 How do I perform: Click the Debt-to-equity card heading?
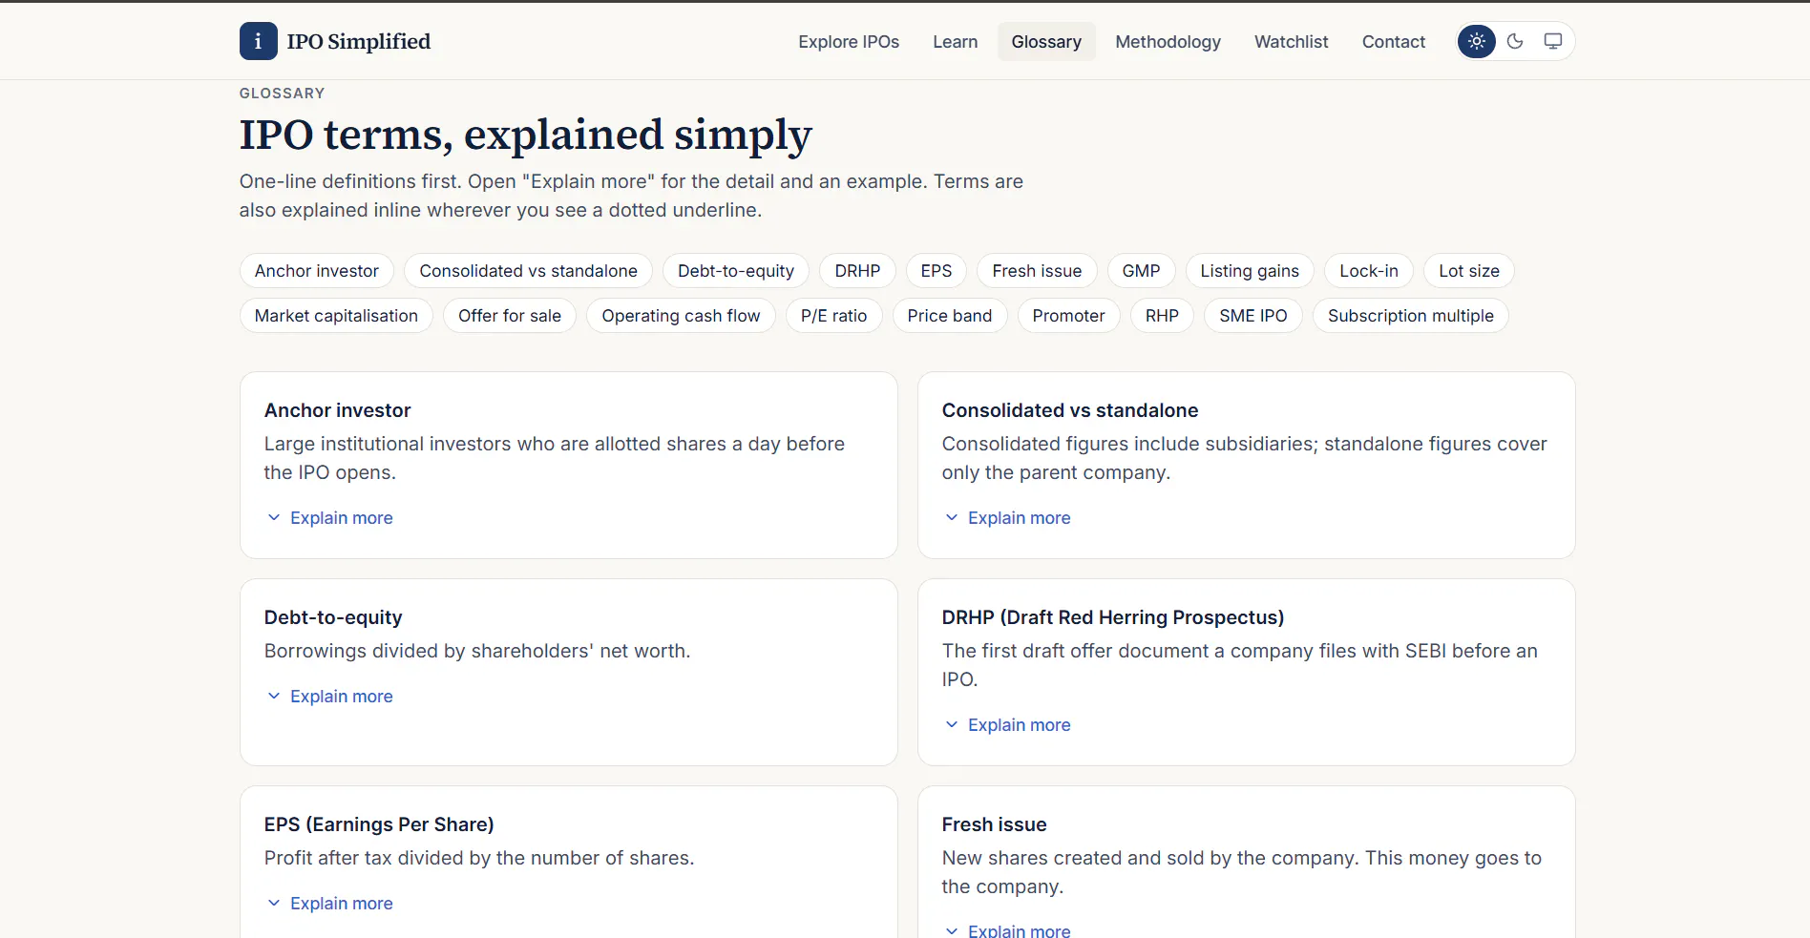tap(333, 617)
